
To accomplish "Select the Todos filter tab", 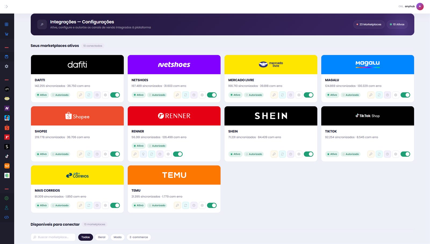I will coord(85,237).
